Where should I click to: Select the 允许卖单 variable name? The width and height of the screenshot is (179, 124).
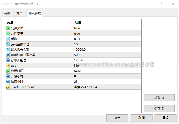(17, 34)
